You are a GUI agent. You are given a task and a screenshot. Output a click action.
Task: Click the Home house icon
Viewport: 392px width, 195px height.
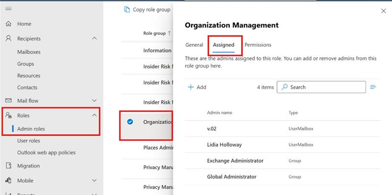pos(8,23)
